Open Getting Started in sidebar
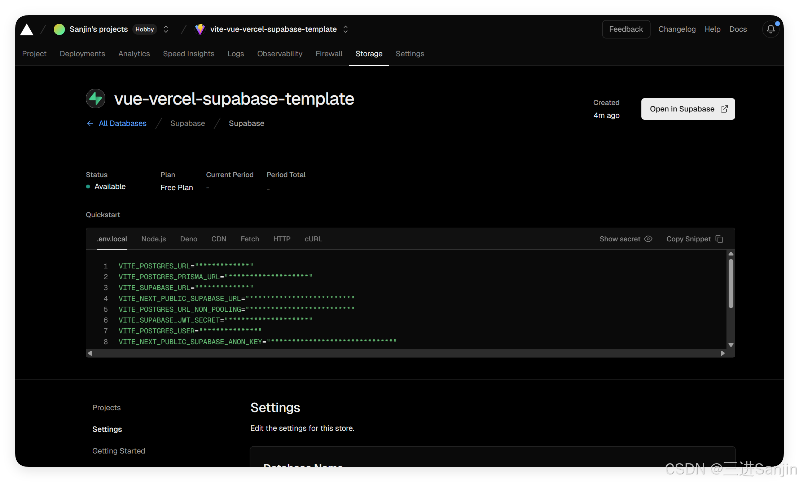Viewport: 799px width, 482px height. pyautogui.click(x=119, y=451)
